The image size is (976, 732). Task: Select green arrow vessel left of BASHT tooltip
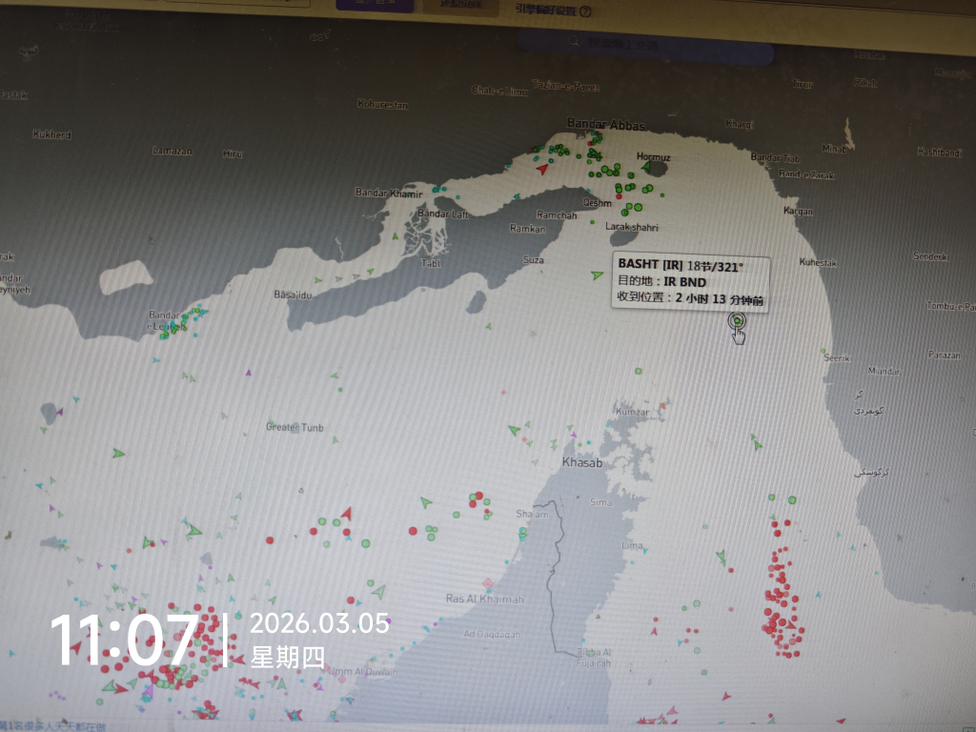(x=597, y=274)
